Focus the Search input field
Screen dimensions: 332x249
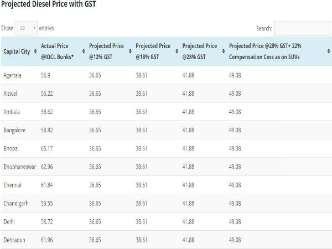click(302, 28)
